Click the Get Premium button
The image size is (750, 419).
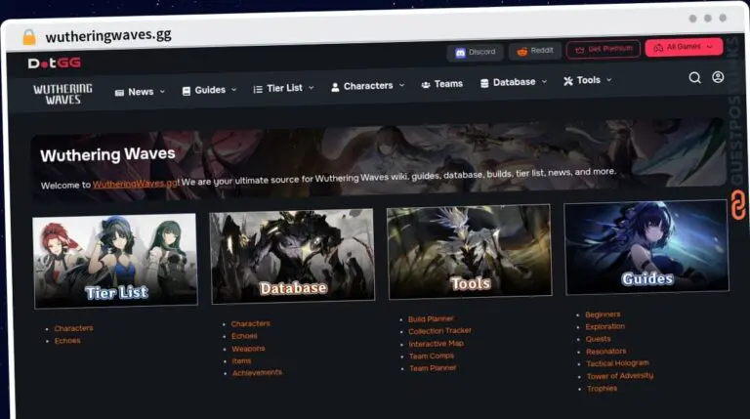coord(604,49)
